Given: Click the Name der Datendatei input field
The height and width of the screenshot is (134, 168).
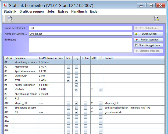Looking at the screenshot, I should [80, 34].
